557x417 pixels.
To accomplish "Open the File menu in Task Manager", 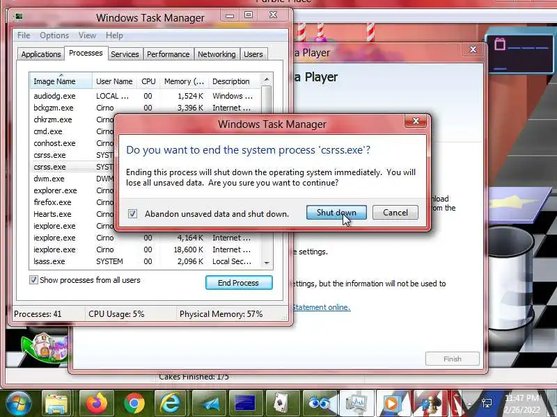I will [24, 35].
